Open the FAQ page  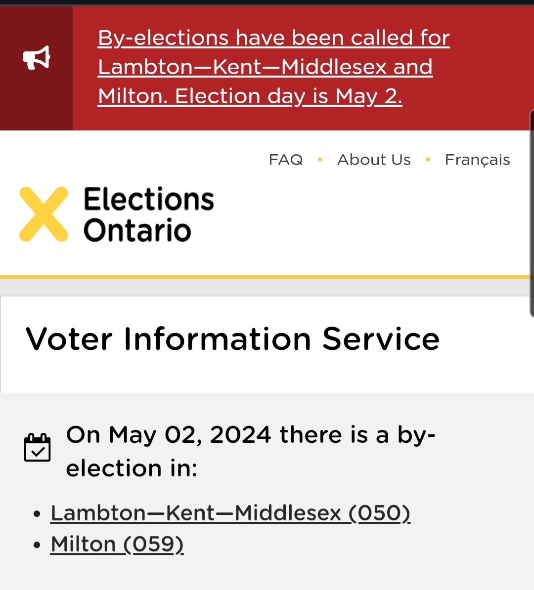click(x=285, y=160)
